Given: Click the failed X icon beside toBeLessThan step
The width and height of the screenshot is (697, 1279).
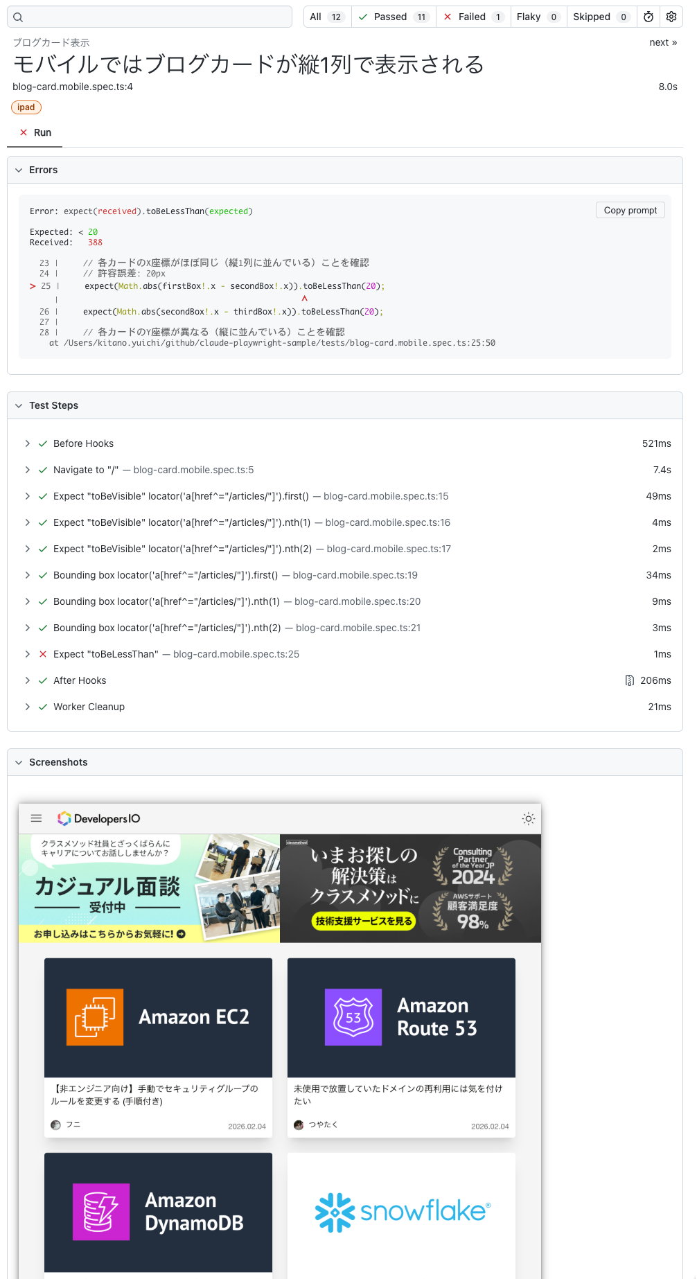Looking at the screenshot, I should pos(43,654).
